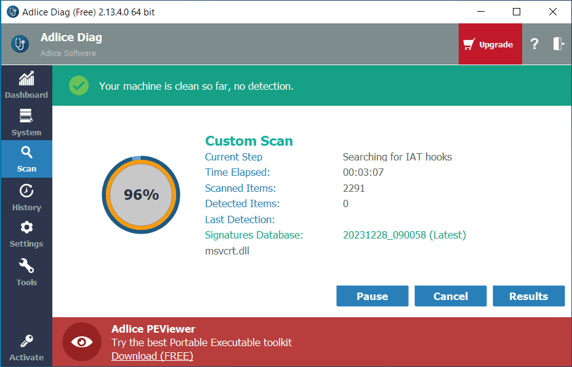Click the title bar app icon
This screenshot has width=572, height=367.
tap(13, 12)
